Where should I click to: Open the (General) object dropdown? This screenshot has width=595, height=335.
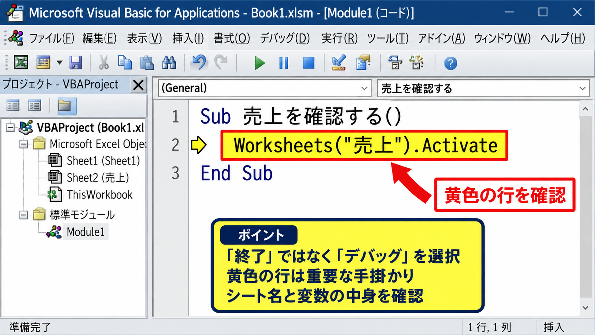[x=364, y=88]
